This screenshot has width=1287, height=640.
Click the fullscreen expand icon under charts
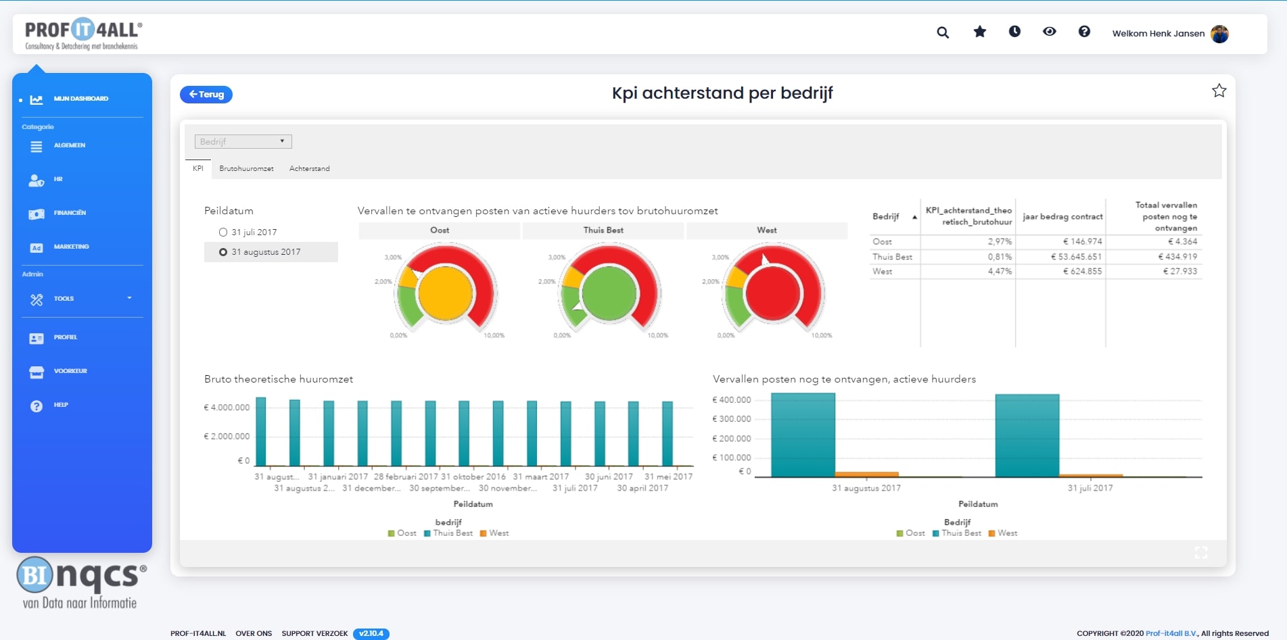pyautogui.click(x=1201, y=553)
